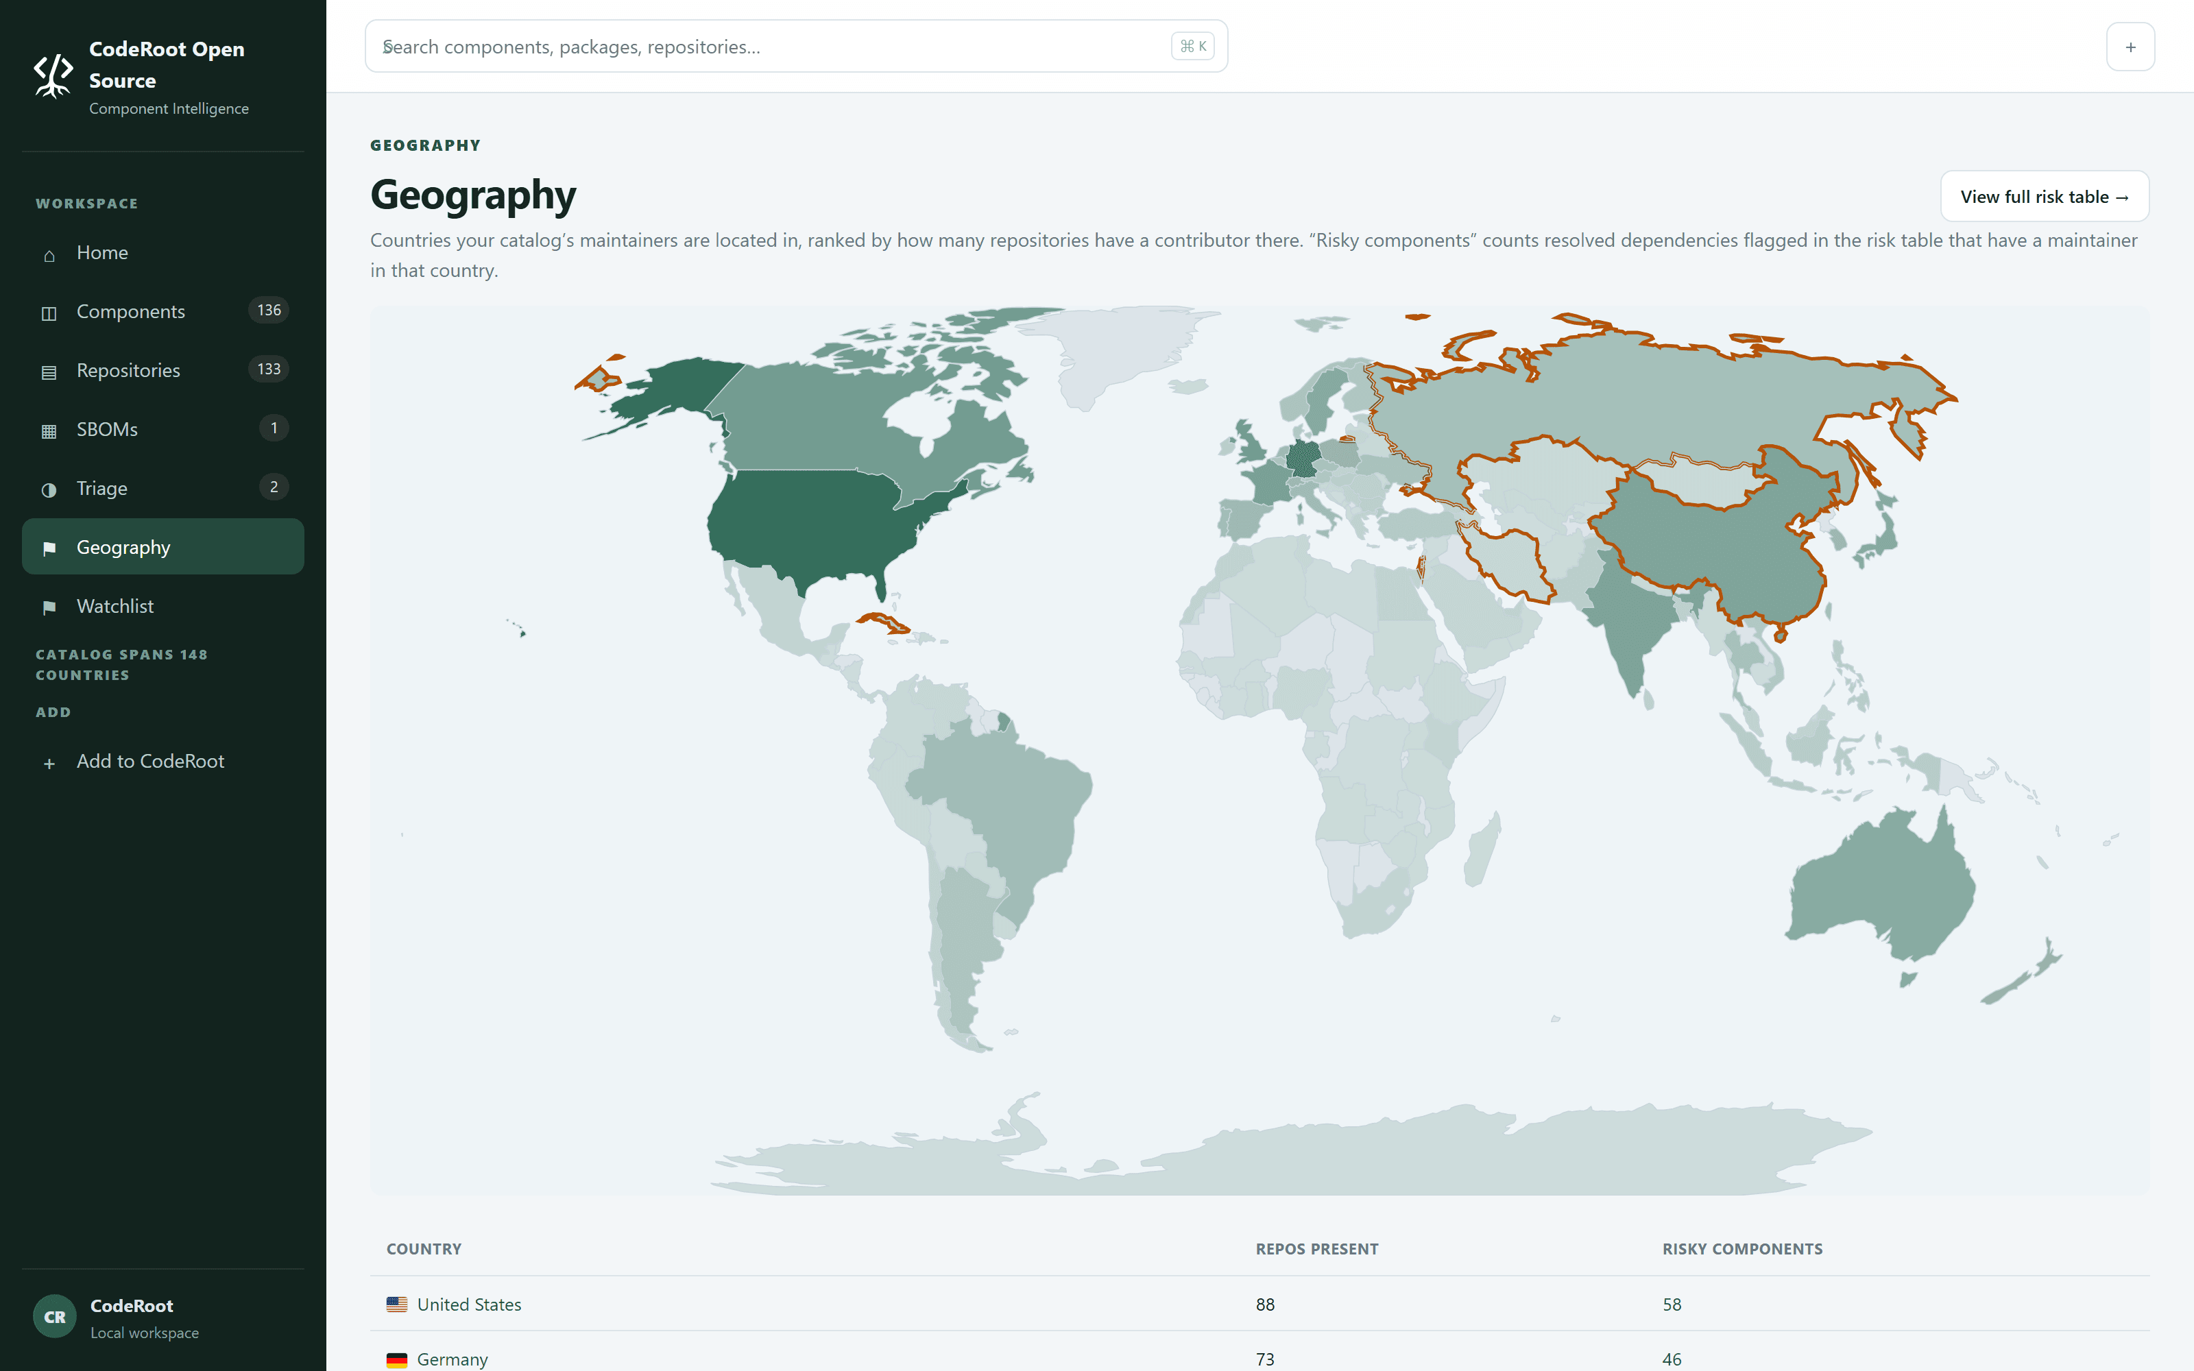Click the CR avatar circle

pyautogui.click(x=54, y=1317)
